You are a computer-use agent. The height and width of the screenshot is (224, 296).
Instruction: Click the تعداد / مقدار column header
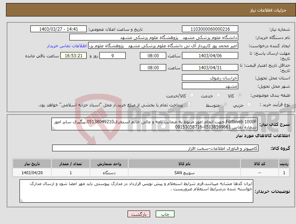71,164
